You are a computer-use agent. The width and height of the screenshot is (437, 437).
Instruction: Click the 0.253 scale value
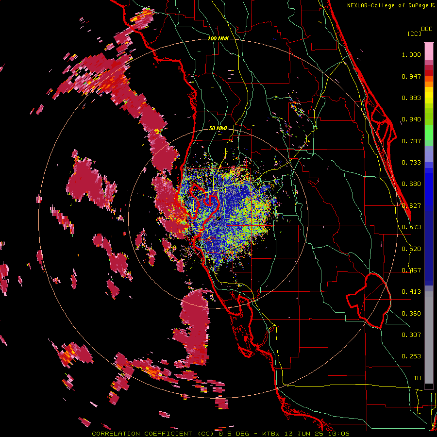[411, 356]
